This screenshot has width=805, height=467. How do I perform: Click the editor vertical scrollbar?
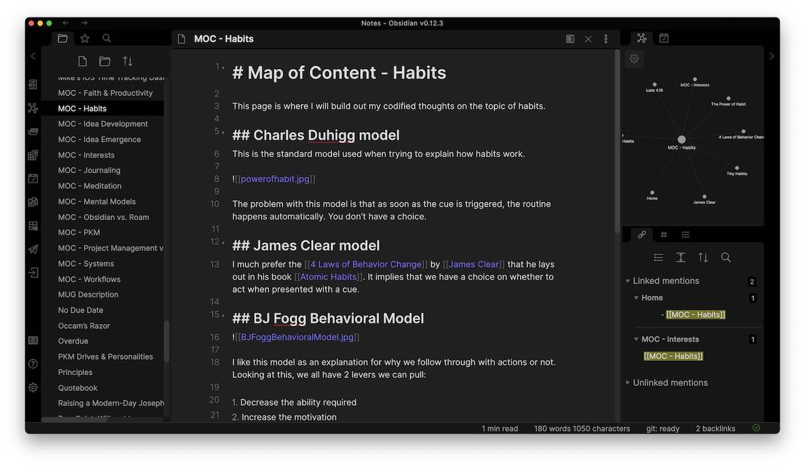click(616, 141)
